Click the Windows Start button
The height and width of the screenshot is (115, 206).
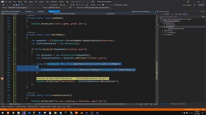click(x=3, y=113)
